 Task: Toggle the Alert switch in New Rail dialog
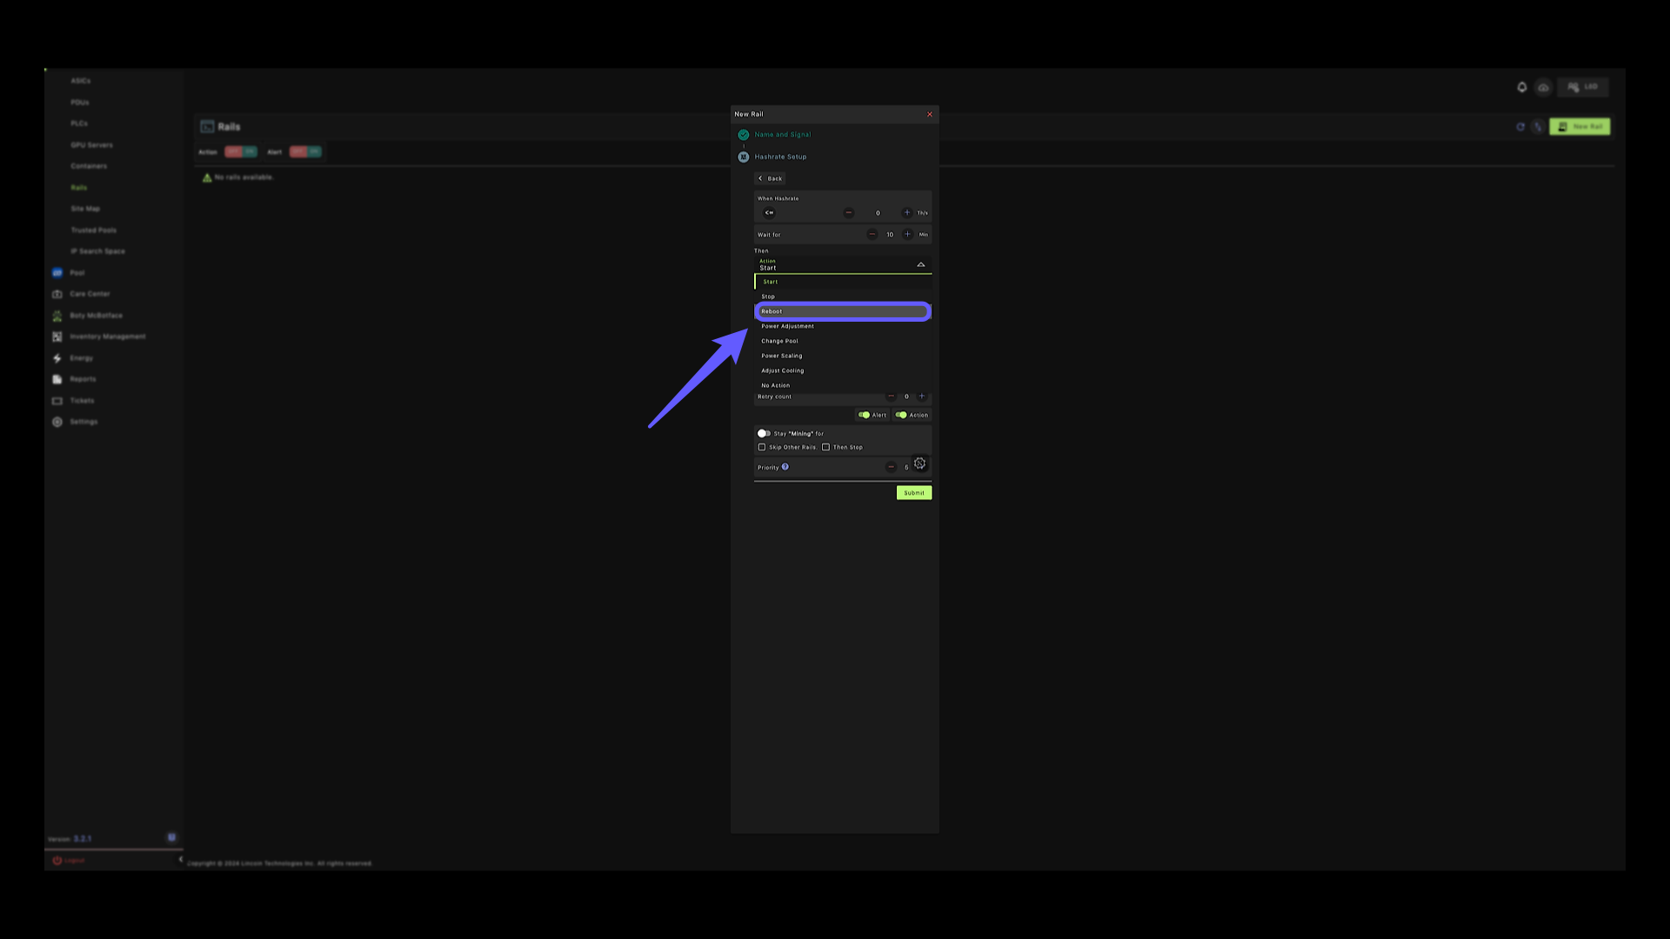point(864,416)
